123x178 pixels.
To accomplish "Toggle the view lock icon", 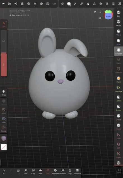I will pos(95,12).
